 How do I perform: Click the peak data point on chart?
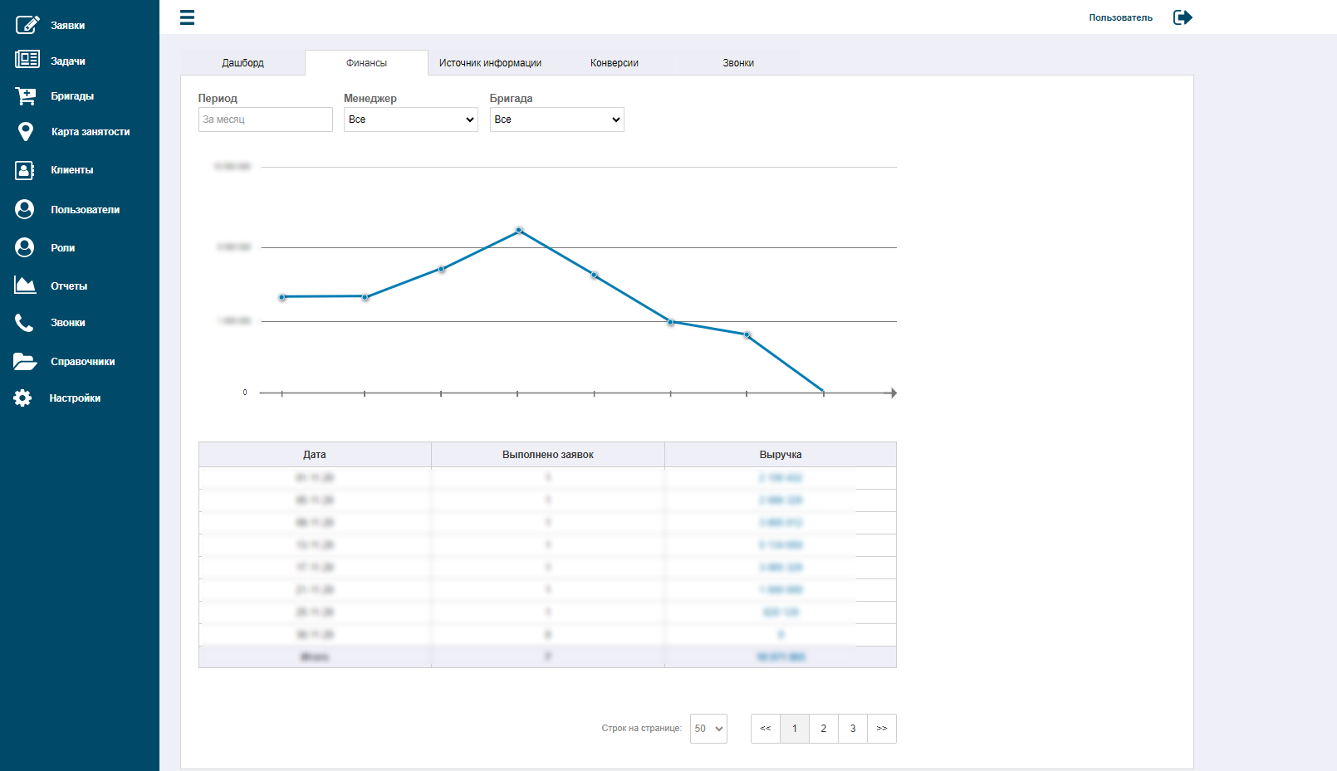pyautogui.click(x=519, y=230)
